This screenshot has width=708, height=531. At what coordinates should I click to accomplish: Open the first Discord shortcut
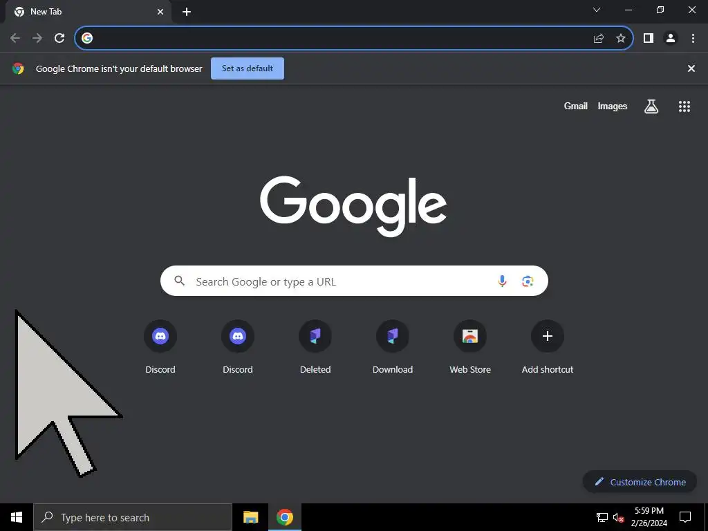coord(160,347)
